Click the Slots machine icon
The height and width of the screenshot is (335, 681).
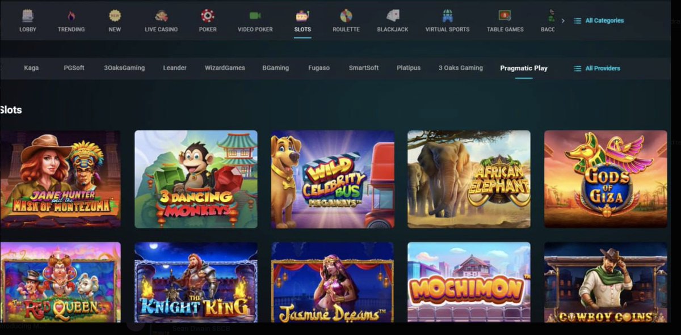[302, 15]
